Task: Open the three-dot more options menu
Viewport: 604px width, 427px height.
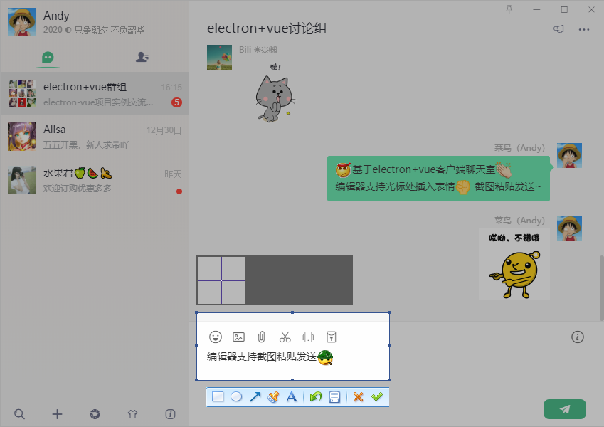Action: point(586,29)
